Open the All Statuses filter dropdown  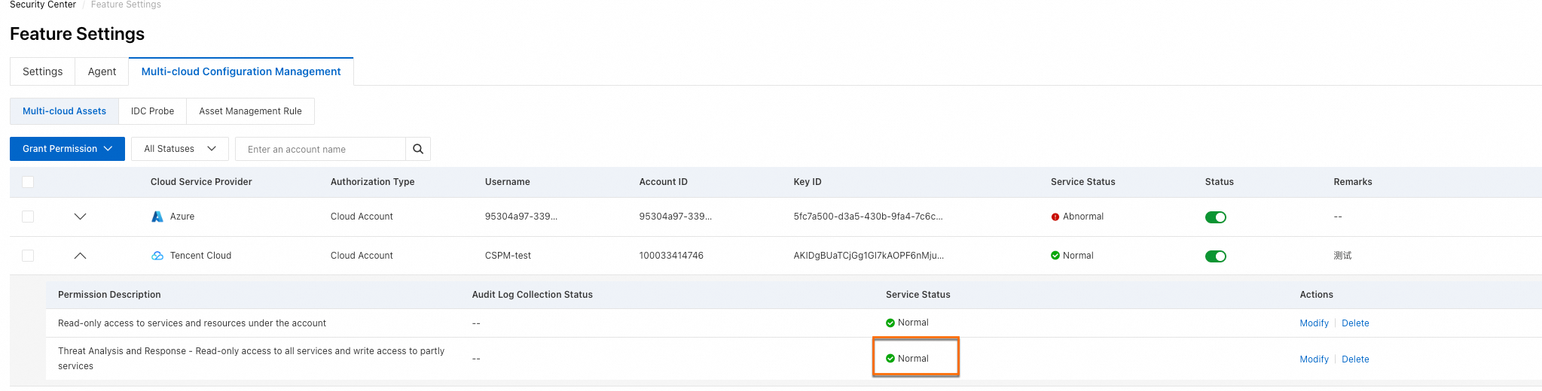[x=180, y=149]
